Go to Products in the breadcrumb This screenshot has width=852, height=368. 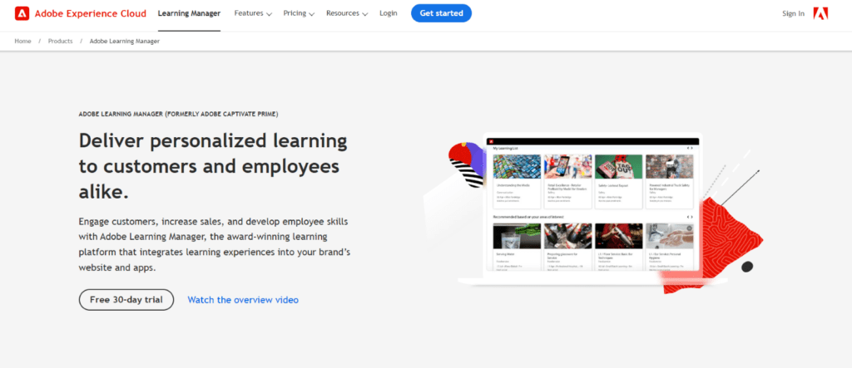click(60, 42)
